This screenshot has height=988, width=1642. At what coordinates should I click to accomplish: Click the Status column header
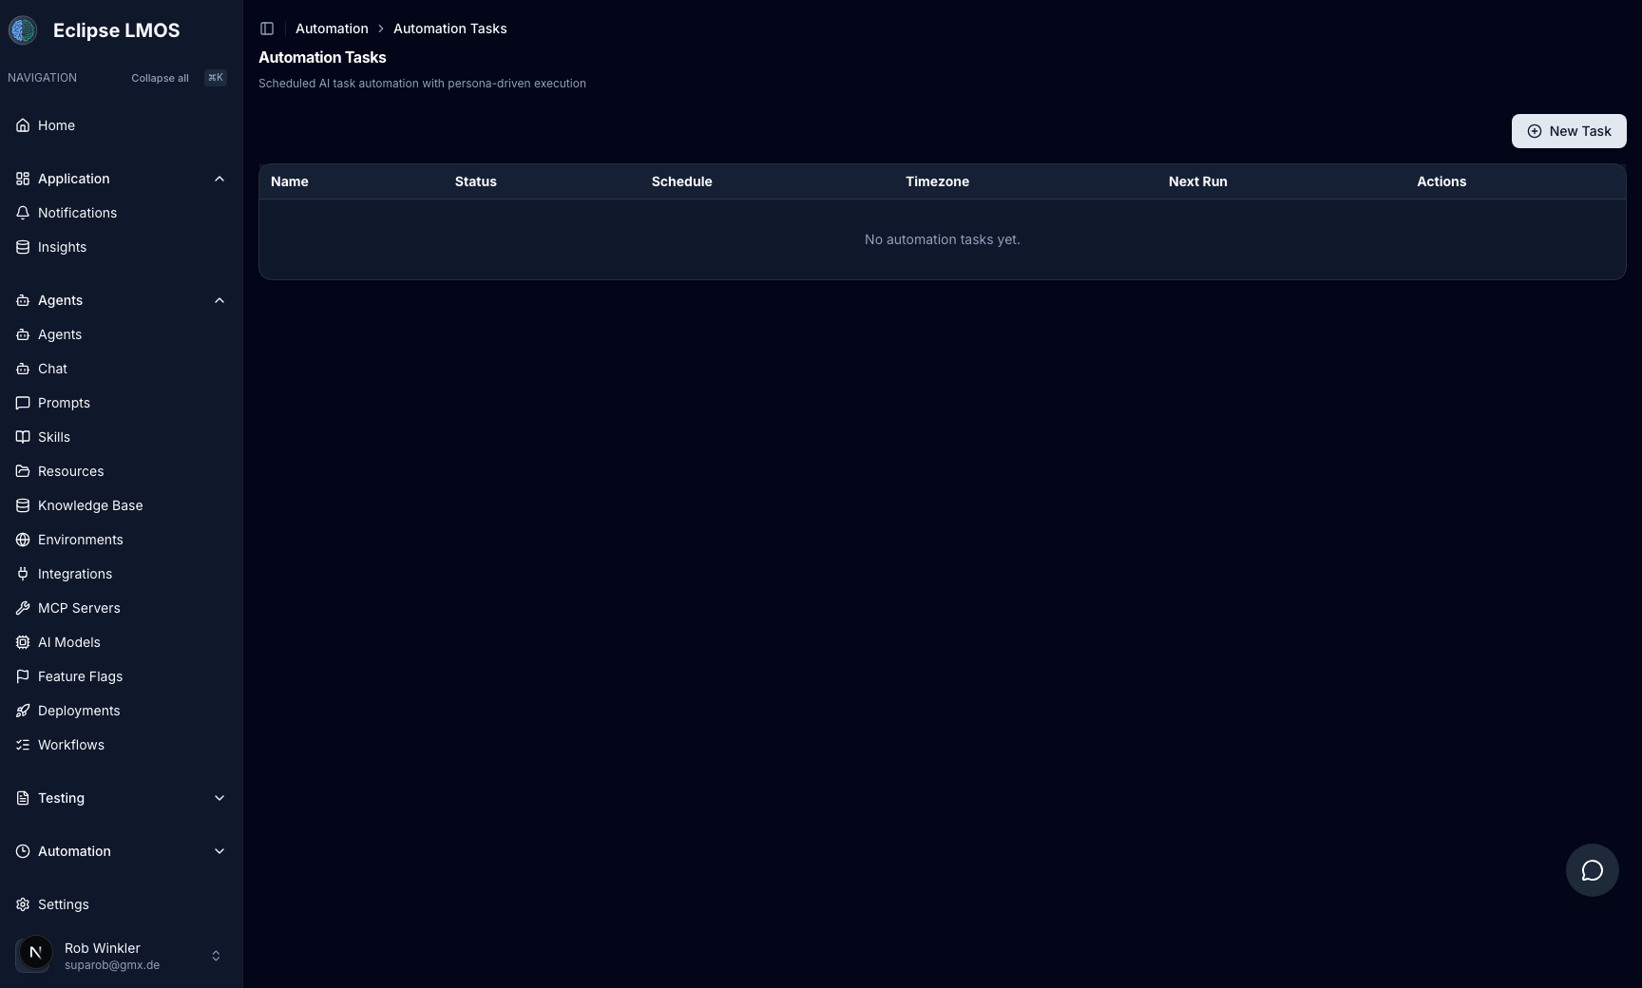point(476,181)
